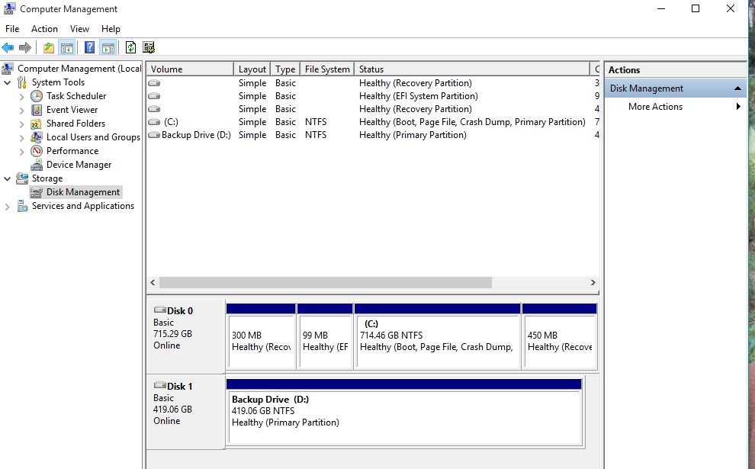Sort by the Volume column header
The image size is (755, 469).
coord(190,69)
